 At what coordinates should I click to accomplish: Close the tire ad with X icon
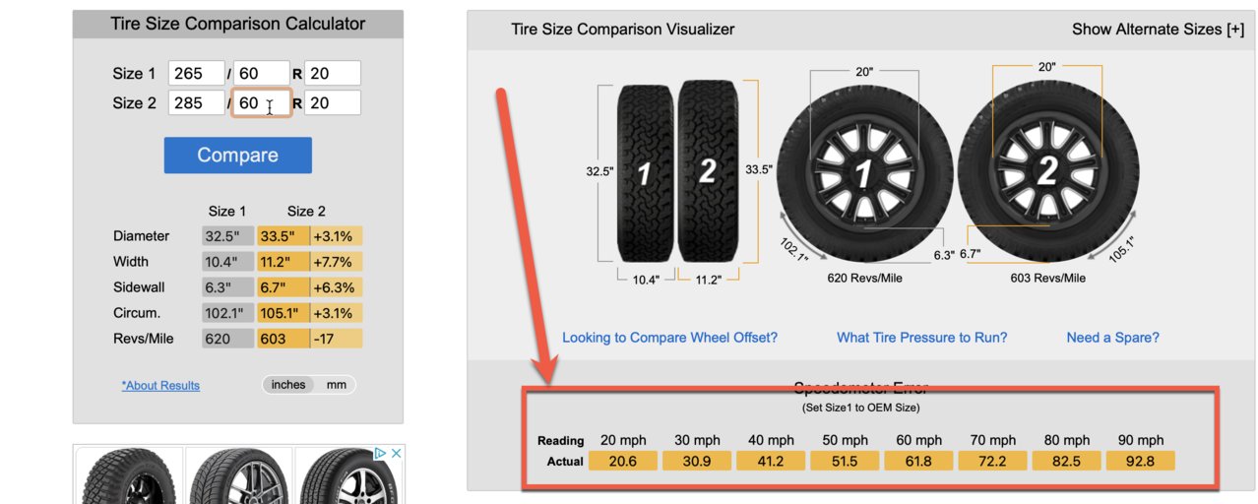(x=396, y=454)
